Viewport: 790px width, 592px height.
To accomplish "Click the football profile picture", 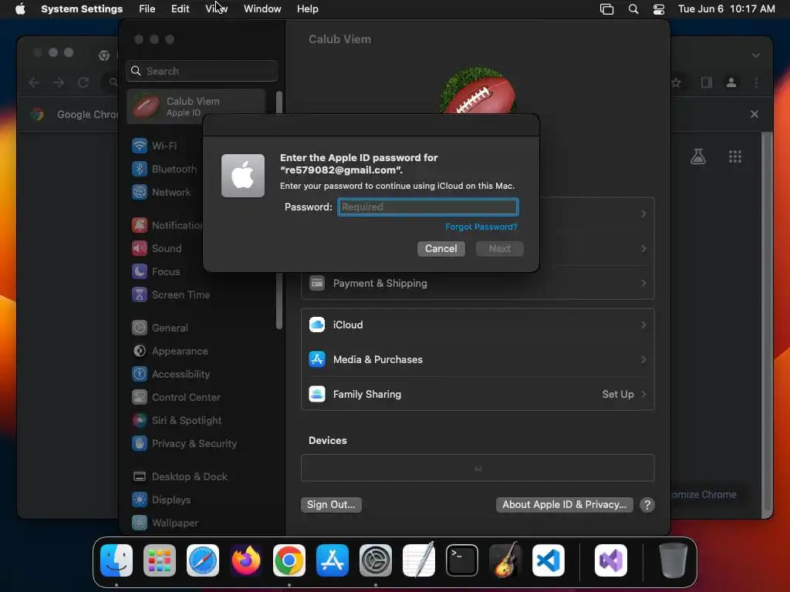I will 478,91.
